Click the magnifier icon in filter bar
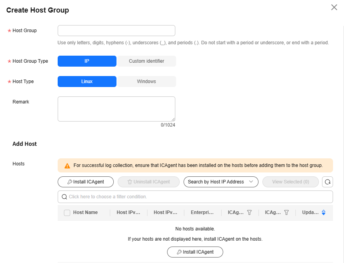Viewport: 344px width, 263px height. point(64,197)
